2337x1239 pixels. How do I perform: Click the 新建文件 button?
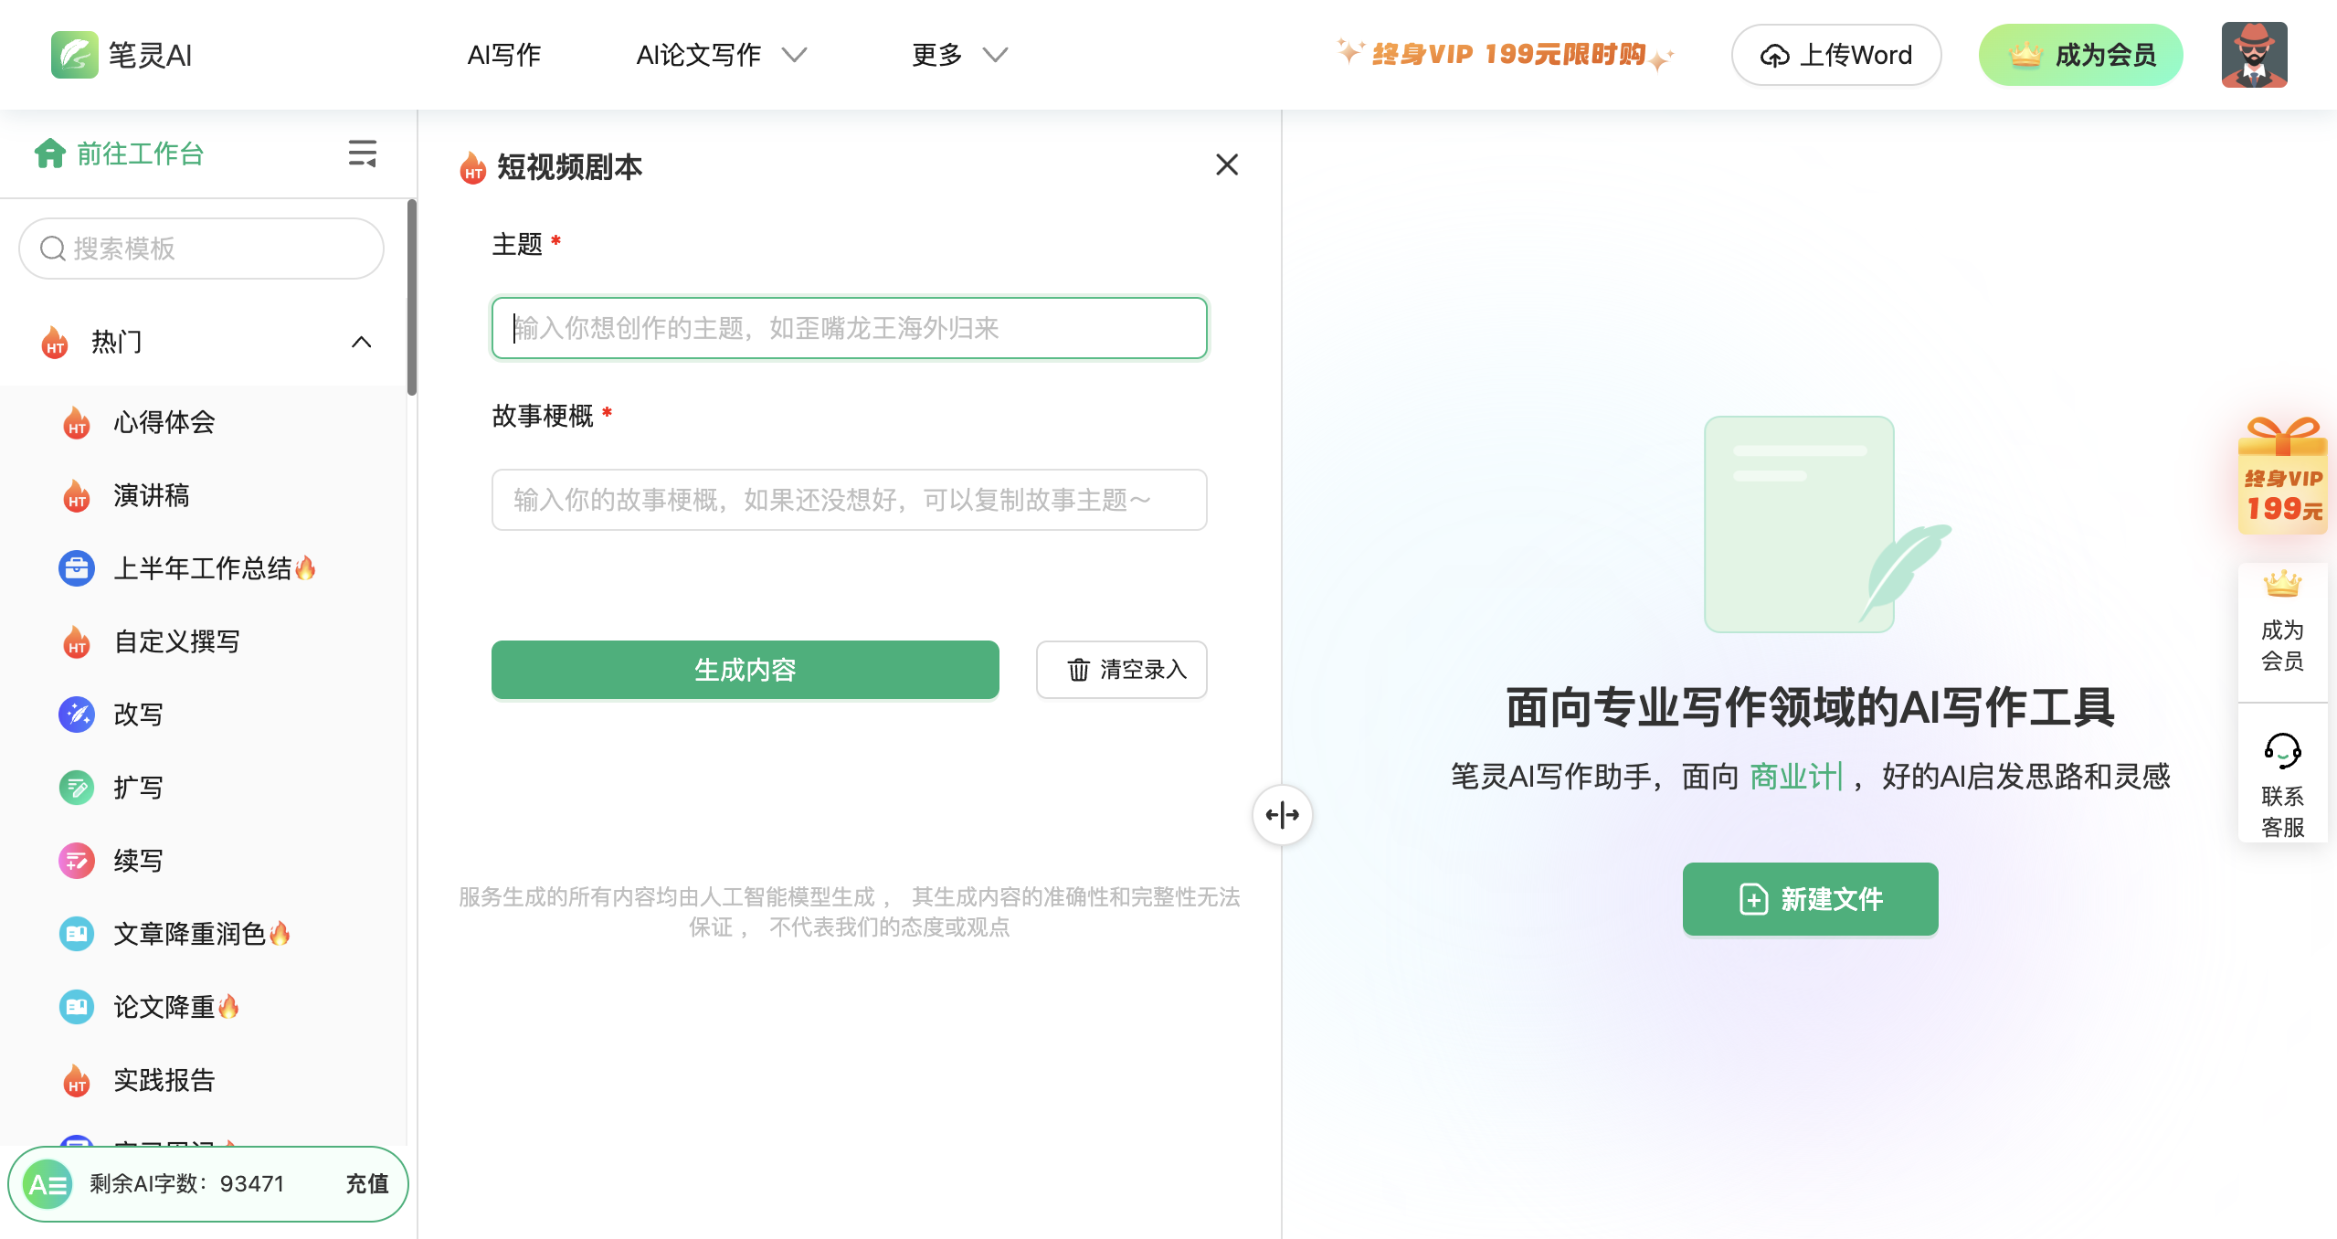point(1810,899)
